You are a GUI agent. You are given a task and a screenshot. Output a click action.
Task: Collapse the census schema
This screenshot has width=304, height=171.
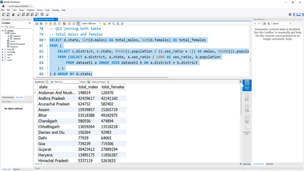(3, 30)
